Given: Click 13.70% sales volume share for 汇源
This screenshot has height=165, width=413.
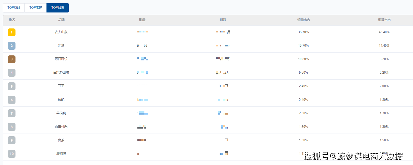Looking at the screenshot, I should [303, 46].
